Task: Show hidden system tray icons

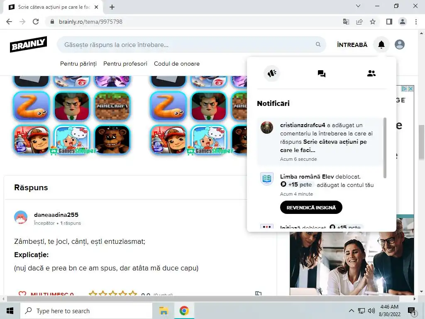Action: tap(351, 311)
